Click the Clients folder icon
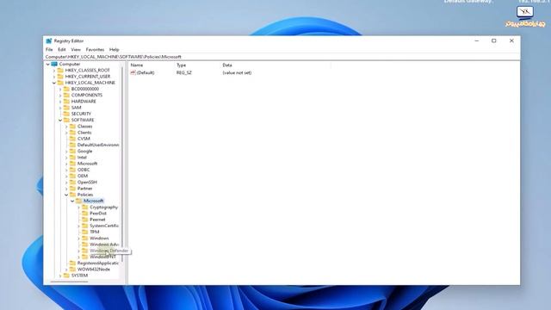Image resolution: width=551 pixels, height=310 pixels. (72, 133)
